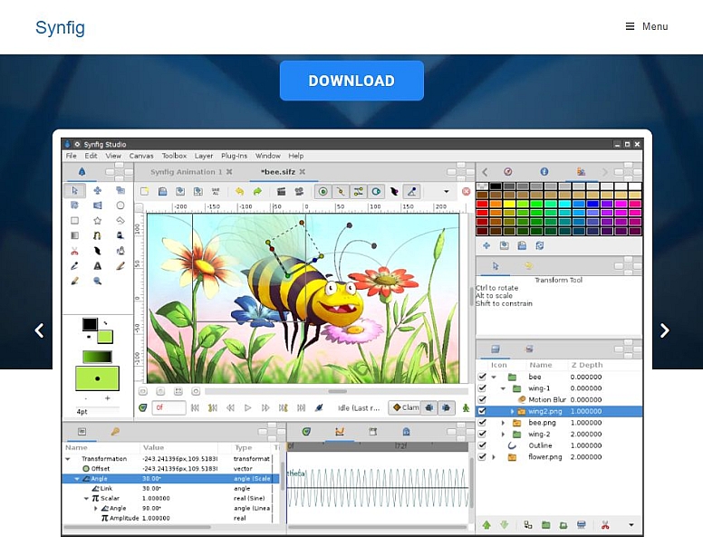Expand the wing-2 layer group
703x545 pixels.
[503, 435]
